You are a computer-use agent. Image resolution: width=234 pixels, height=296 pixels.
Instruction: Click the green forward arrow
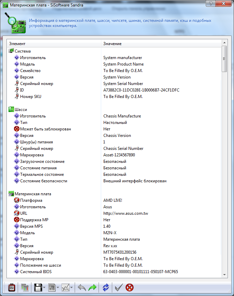[92, 288]
